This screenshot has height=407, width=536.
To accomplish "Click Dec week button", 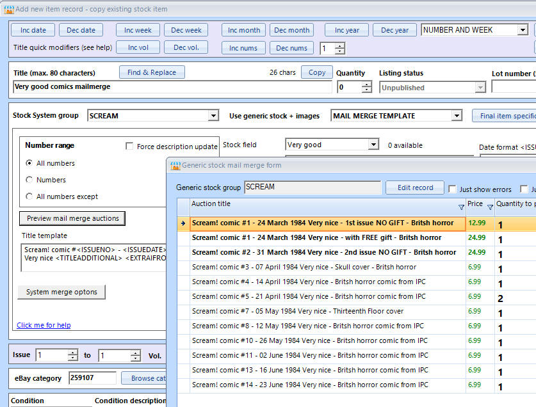I will pos(186,30).
